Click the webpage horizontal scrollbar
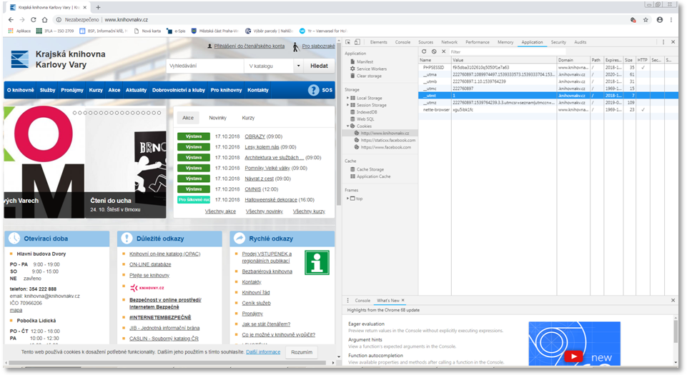 [x=167, y=363]
